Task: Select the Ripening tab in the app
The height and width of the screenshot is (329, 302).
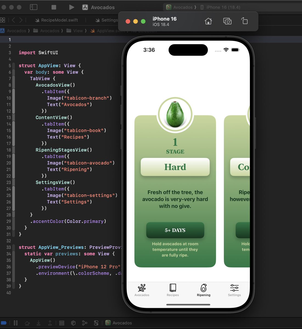Action: tap(204, 290)
